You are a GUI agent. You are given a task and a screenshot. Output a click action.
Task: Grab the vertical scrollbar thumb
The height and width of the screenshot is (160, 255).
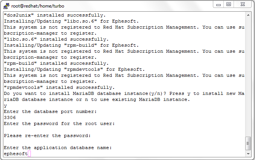[x=248, y=143]
